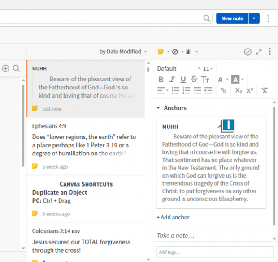Open the New note dropdown arrow
This screenshot has width=278, height=262.
254,18
